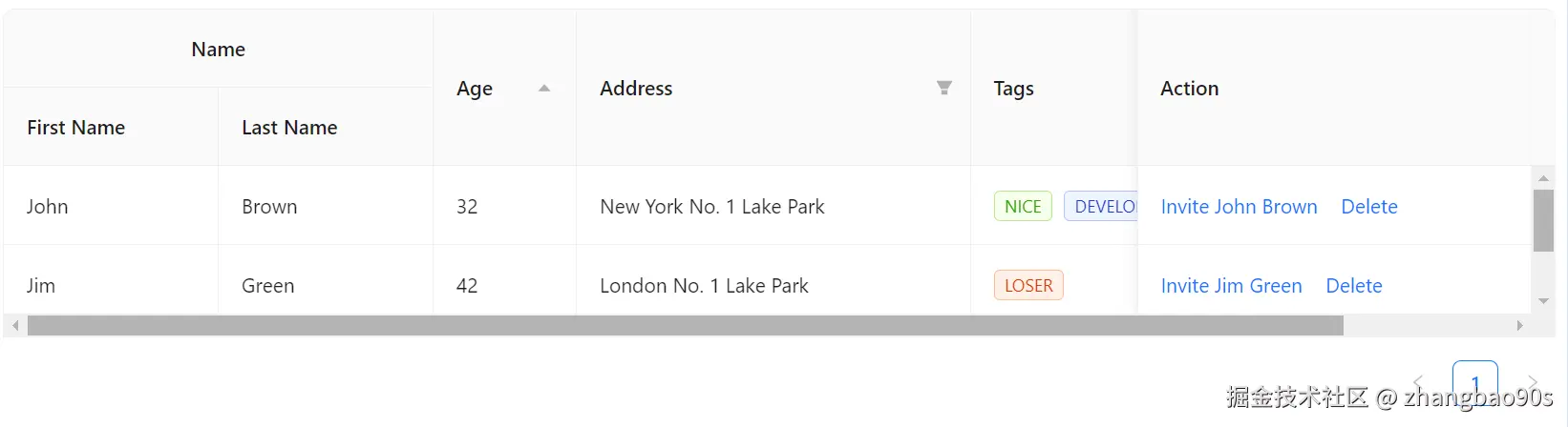The width and height of the screenshot is (1568, 427).
Task: Click the Age column header
Action: point(475,89)
